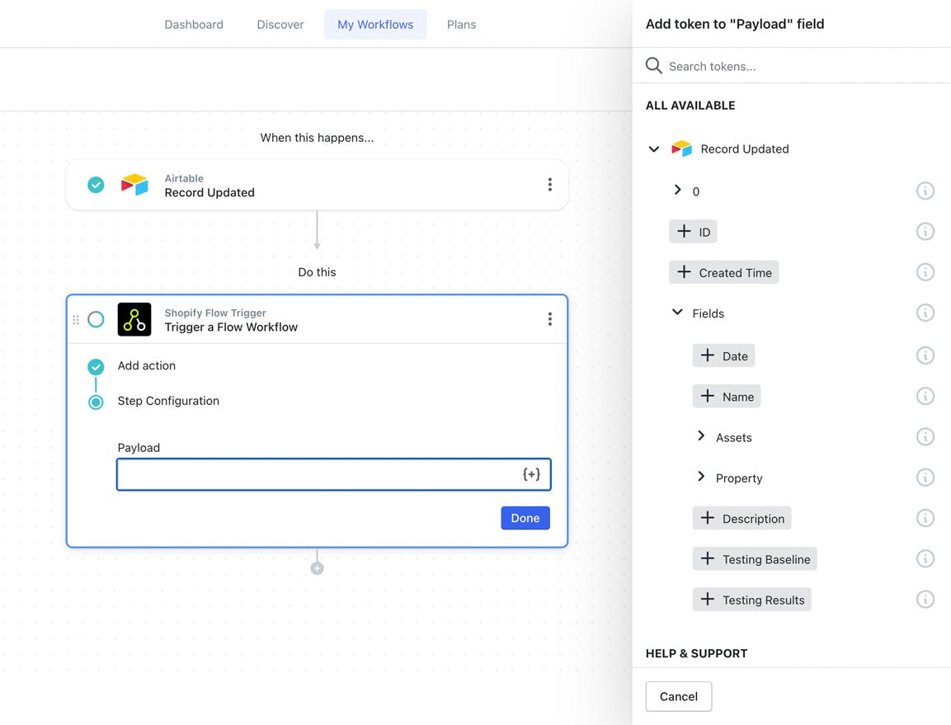Collapse the Fields token group
951x725 pixels.
coord(677,312)
